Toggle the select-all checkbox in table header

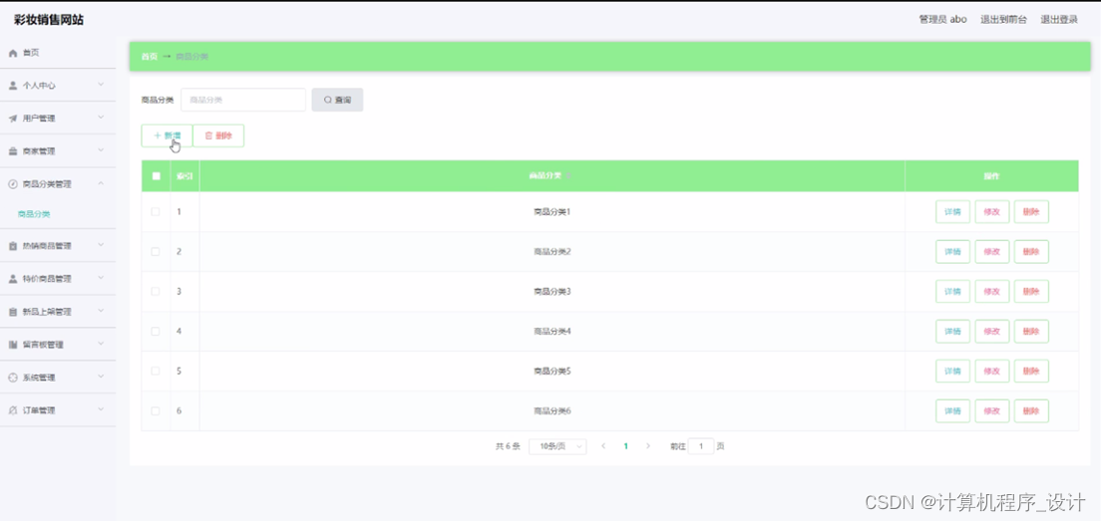tap(156, 176)
